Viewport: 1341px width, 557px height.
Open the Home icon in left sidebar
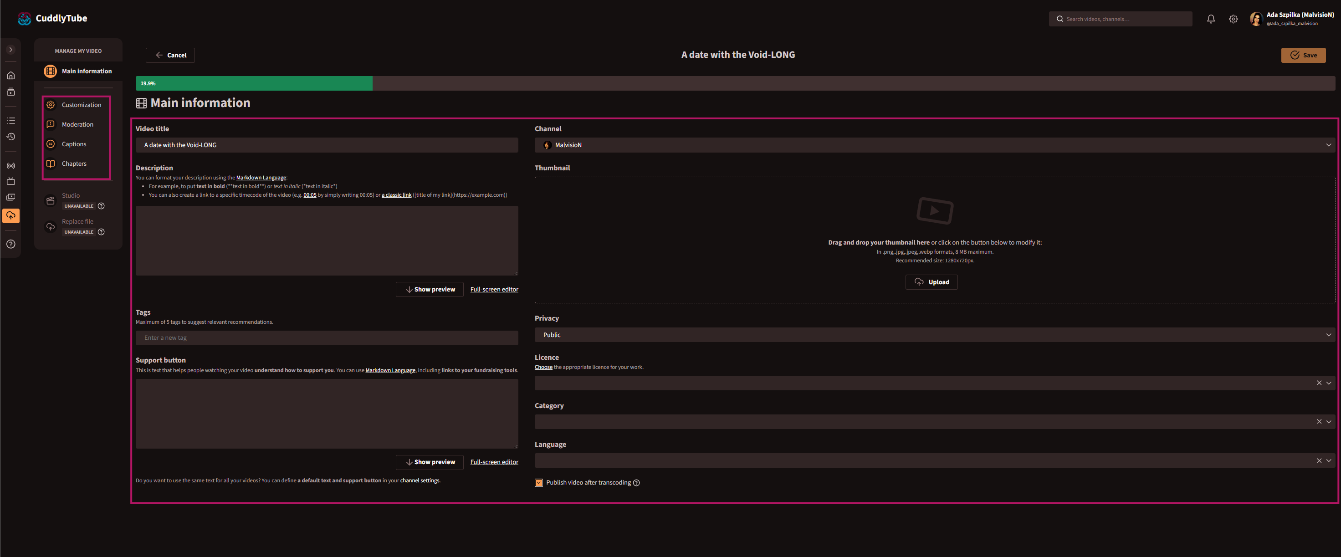point(11,76)
